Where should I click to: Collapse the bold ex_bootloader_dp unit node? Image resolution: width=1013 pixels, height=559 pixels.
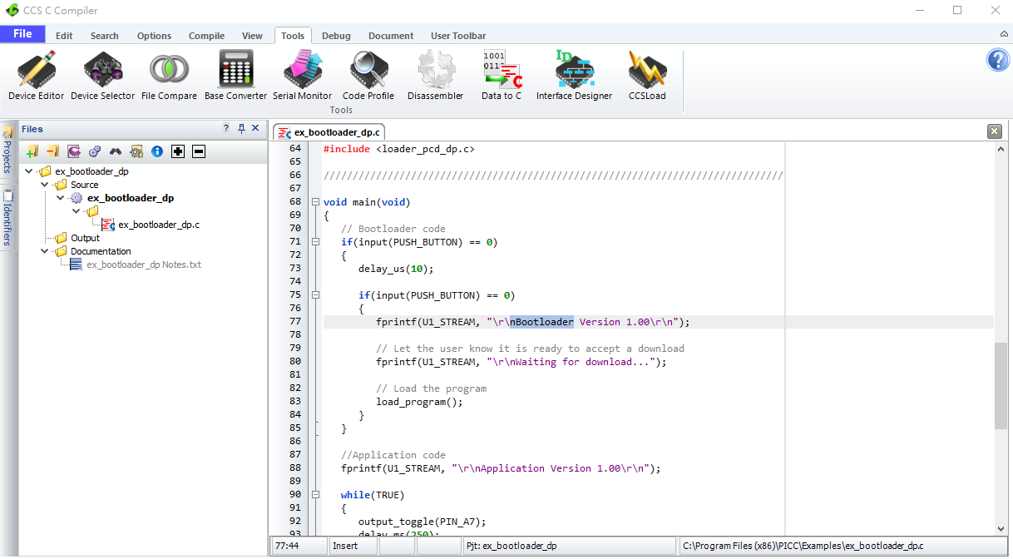point(61,198)
